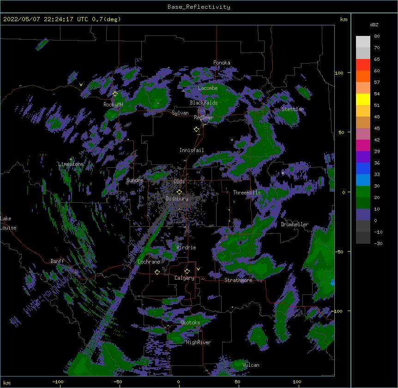The height and width of the screenshot is (388, 398).
Task: Click the 100 tick on right axis
Action: (339, 73)
